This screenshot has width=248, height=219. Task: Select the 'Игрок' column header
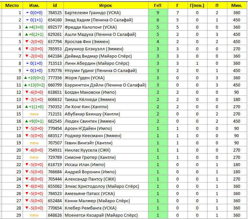(x=106, y=5)
